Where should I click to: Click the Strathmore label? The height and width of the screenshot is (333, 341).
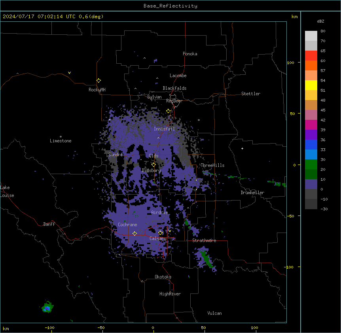[204, 240]
